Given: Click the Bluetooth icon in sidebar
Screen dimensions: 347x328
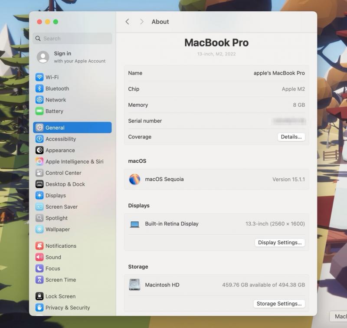Looking at the screenshot, I should click(x=39, y=89).
